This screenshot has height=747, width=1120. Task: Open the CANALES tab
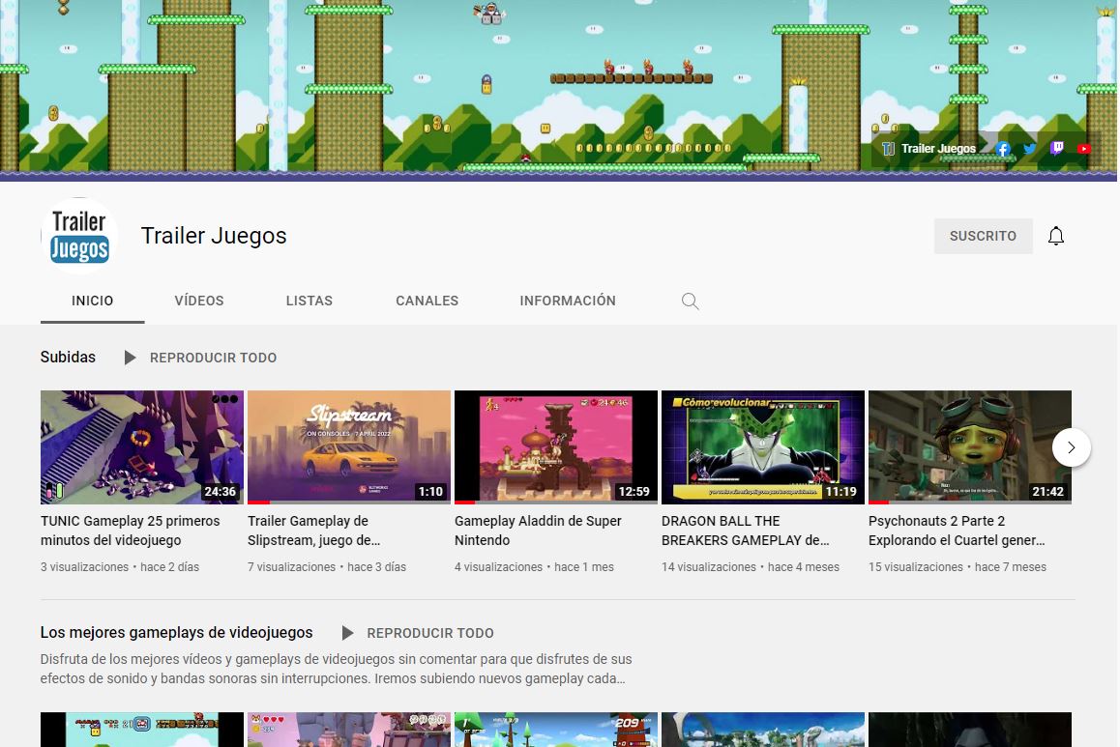427,302
